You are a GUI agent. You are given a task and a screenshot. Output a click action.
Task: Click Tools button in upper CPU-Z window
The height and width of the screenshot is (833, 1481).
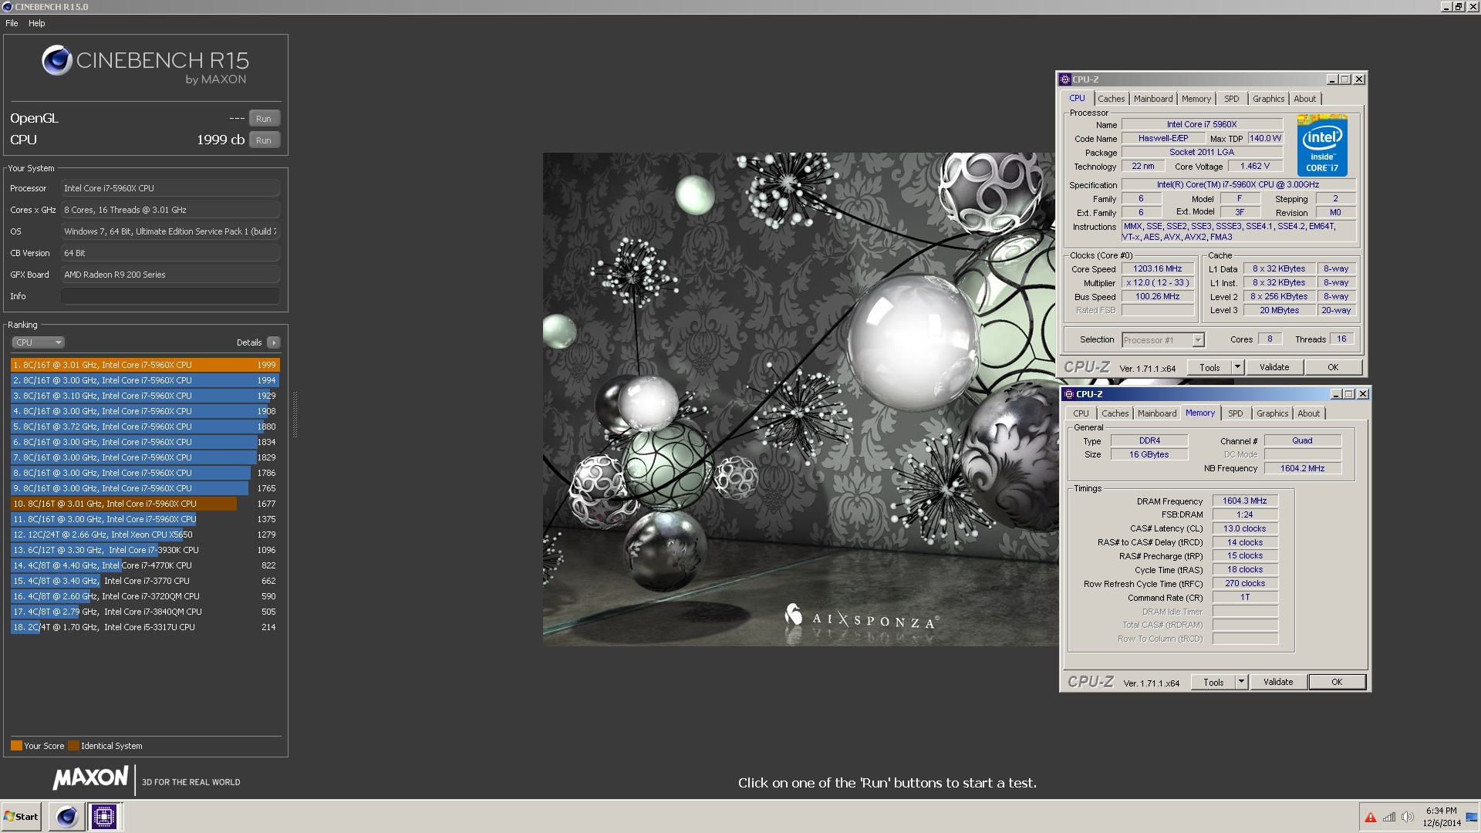coord(1209,368)
